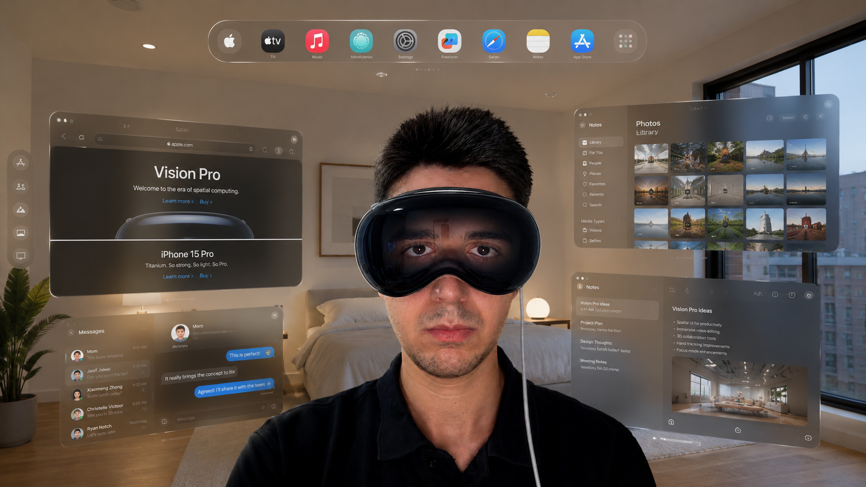Open Jasif Jaleel conversation in Messages
Screen dimensions: 866x487
pos(109,372)
